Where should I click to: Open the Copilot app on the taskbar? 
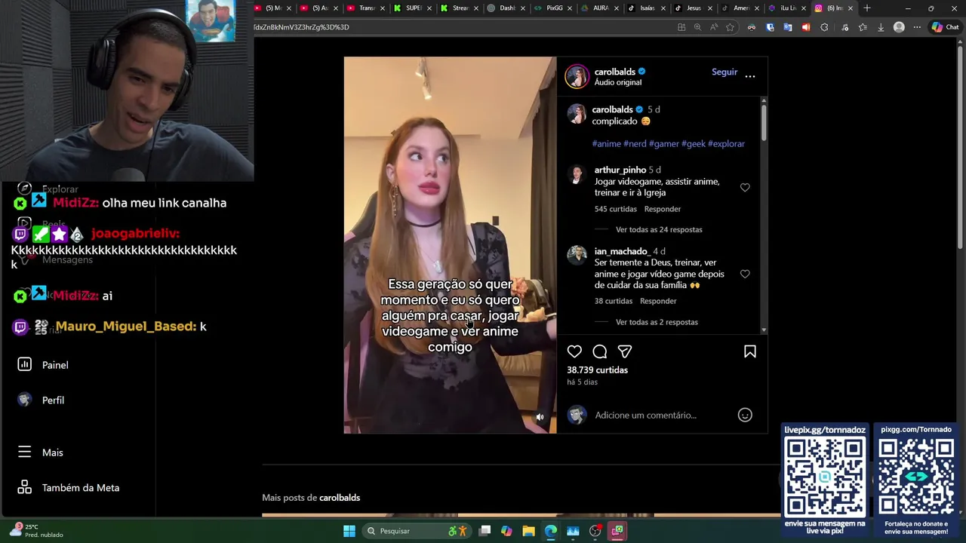pos(507,531)
